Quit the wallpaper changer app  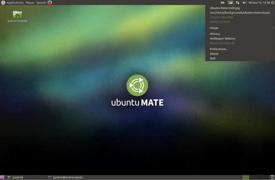[213, 58]
